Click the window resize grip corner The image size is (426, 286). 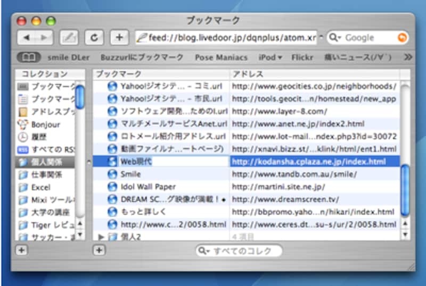click(411, 267)
